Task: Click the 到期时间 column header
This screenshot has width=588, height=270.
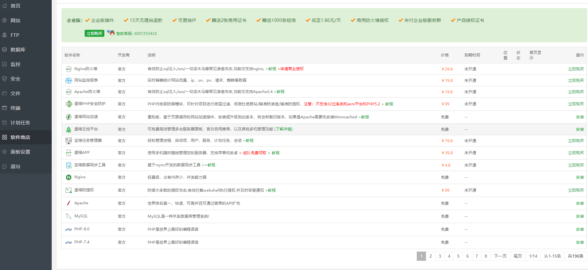Action: click(x=472, y=55)
